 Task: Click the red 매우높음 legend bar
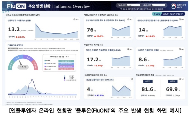pyautogui.click(x=66, y=69)
